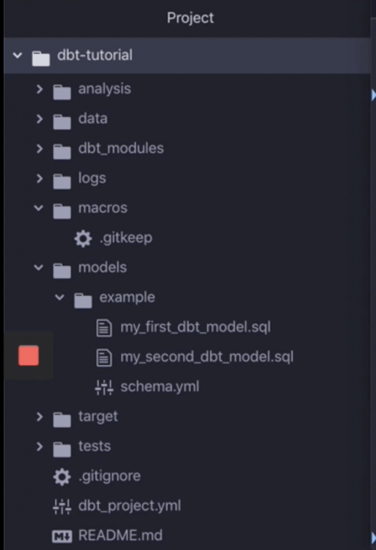Click the file icon for my_first_dbt_model.sql
Screen dimensions: 376x550
coord(104,328)
